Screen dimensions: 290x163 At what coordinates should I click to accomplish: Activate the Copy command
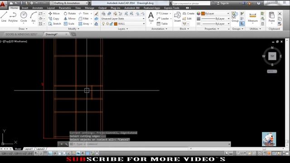point(54,19)
